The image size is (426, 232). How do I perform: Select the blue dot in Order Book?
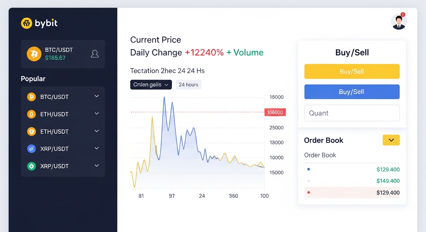pyautogui.click(x=309, y=169)
